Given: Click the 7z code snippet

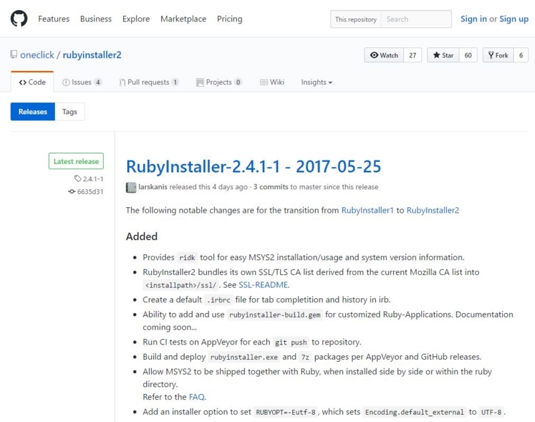Looking at the screenshot, I should 306,357.
